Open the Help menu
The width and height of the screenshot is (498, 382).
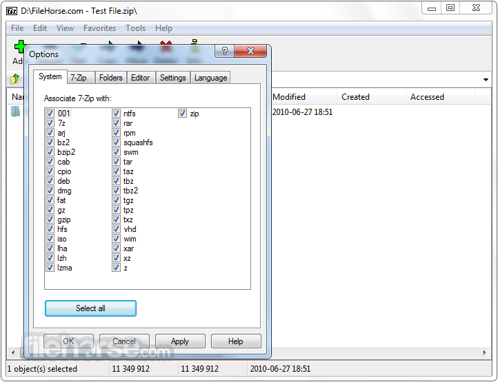tap(163, 28)
